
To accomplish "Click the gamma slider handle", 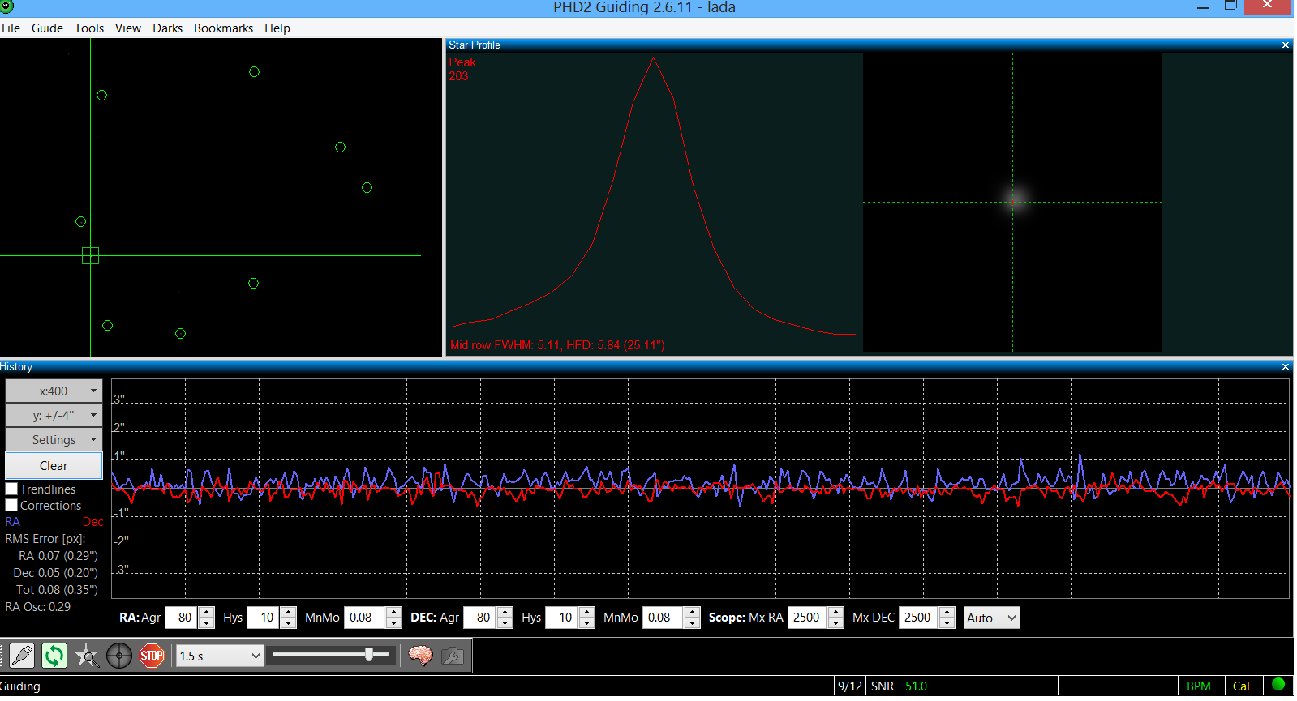I will (369, 655).
